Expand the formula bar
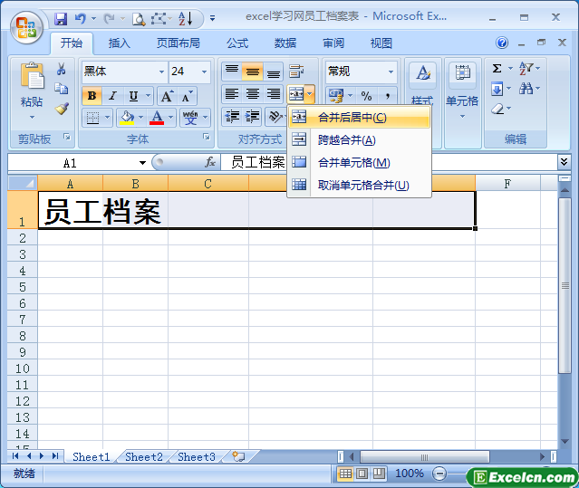Screen dimensions: 579x488 pyautogui.click(x=564, y=161)
